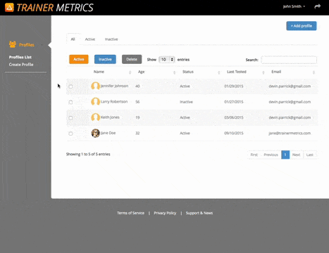
Task: Click the Last Tested column header
Action: pyautogui.click(x=237, y=72)
